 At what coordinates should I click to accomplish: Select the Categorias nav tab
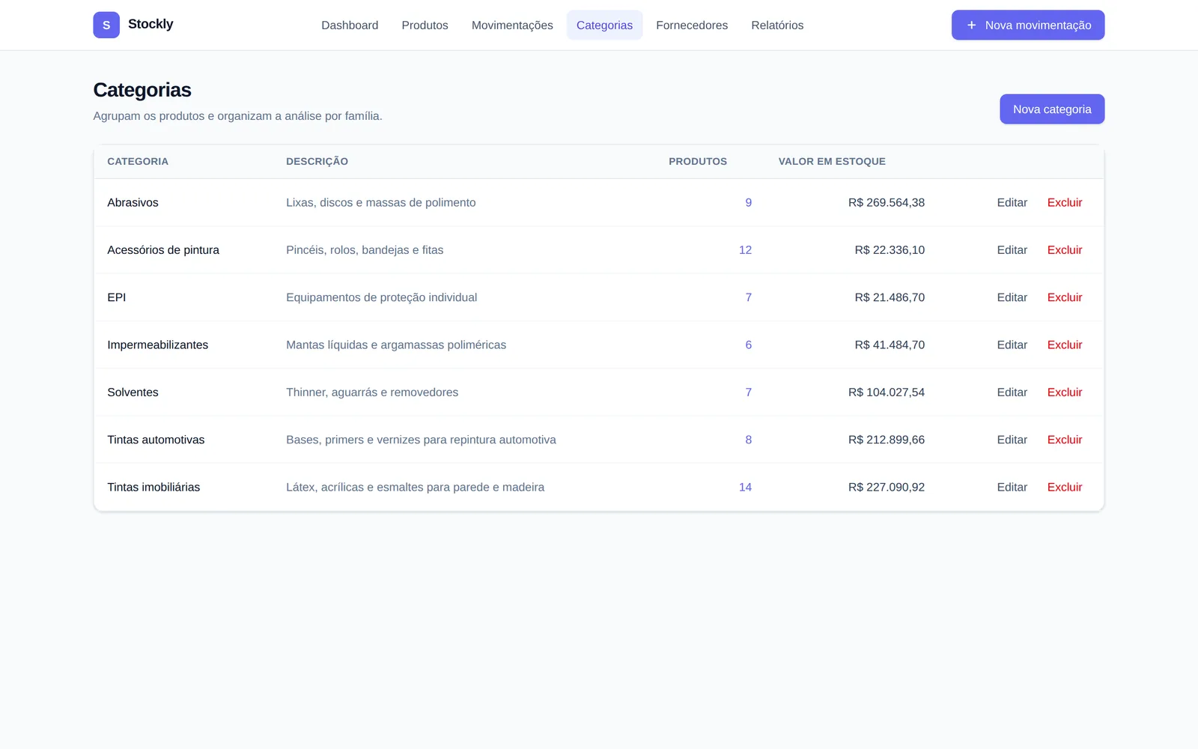coord(604,25)
